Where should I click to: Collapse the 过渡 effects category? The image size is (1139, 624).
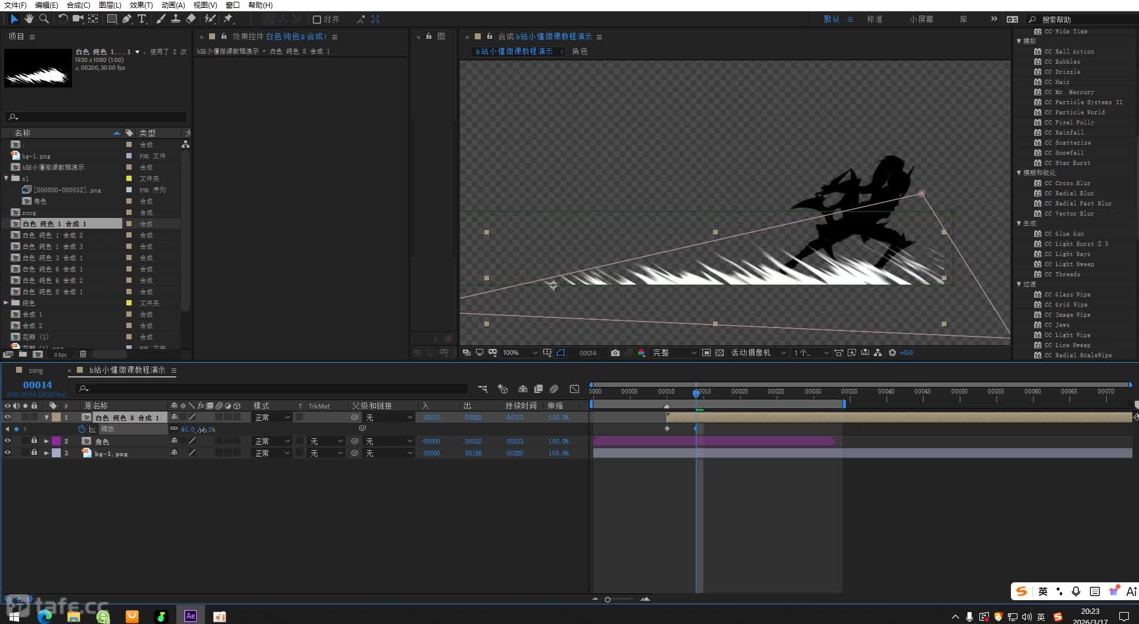coord(1019,284)
